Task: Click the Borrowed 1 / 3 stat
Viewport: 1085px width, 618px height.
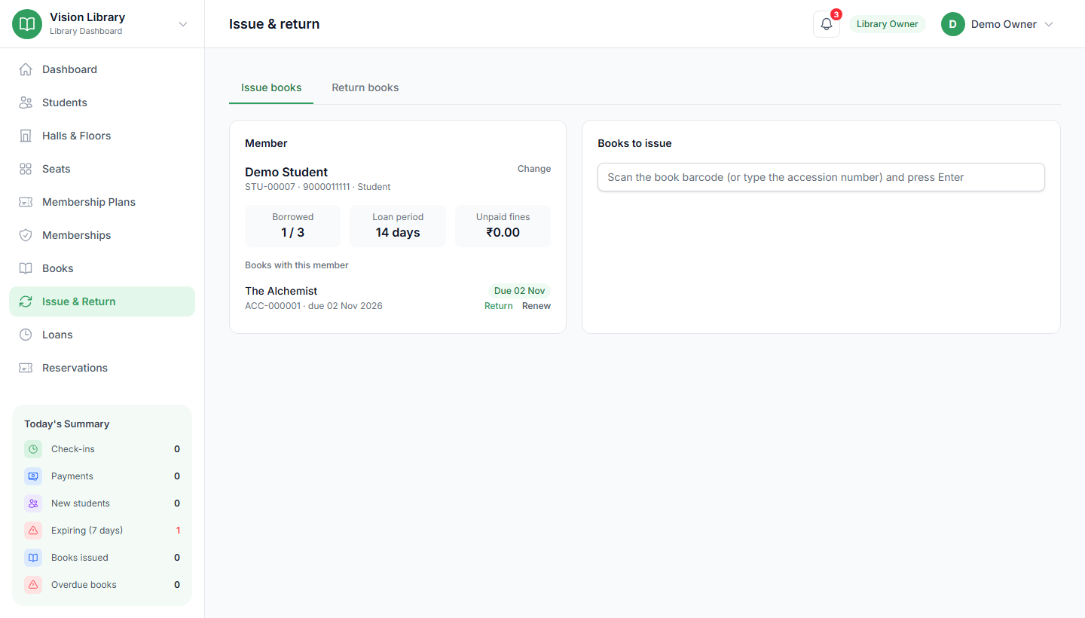Action: [292, 226]
